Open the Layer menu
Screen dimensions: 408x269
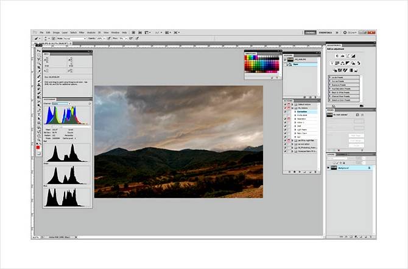pyautogui.click(x=65, y=32)
